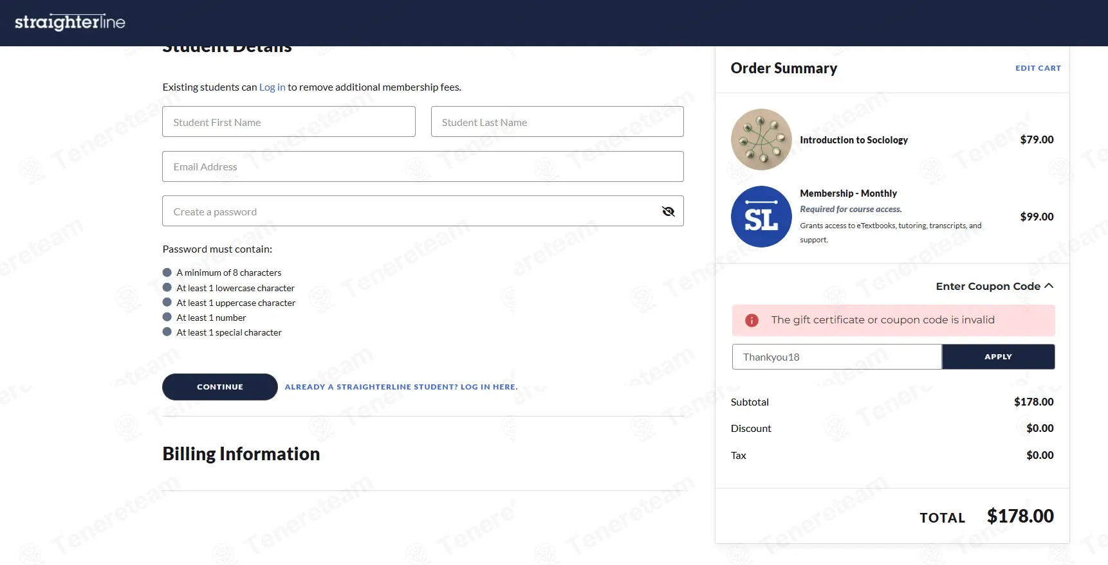Click the Discount amount $0.00
1108x565 pixels.
[x=1040, y=428]
